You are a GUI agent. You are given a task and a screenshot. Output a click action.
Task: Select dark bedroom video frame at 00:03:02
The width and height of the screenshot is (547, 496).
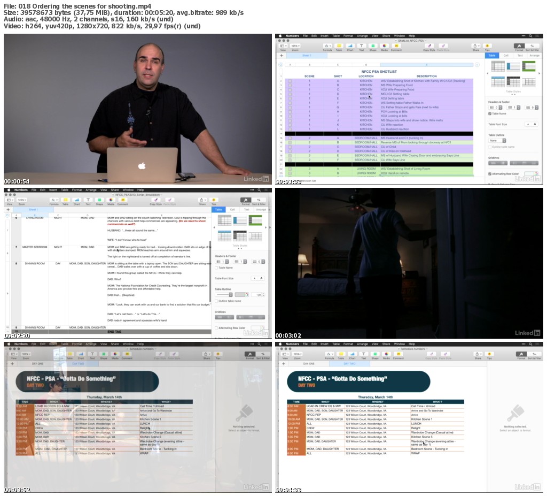tap(409, 263)
